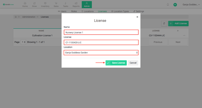Switch to Licenses sub-tab
Screen dimensions: 202x108
102,11
